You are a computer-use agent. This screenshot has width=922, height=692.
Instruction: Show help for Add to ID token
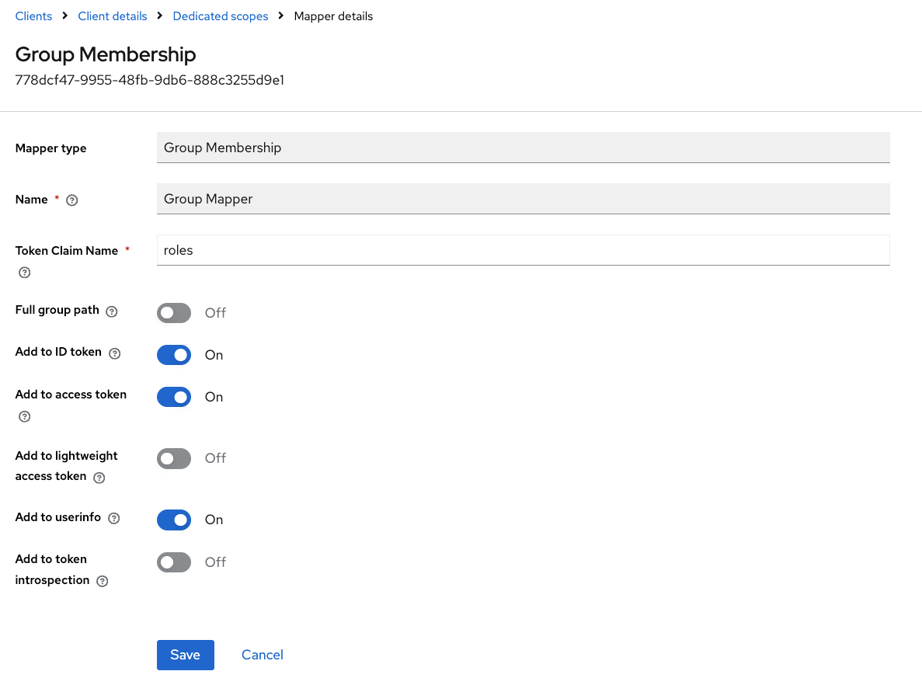(115, 353)
